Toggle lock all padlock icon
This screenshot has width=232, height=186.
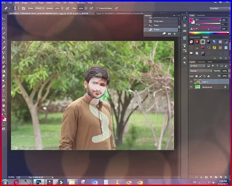pyautogui.click(x=209, y=76)
